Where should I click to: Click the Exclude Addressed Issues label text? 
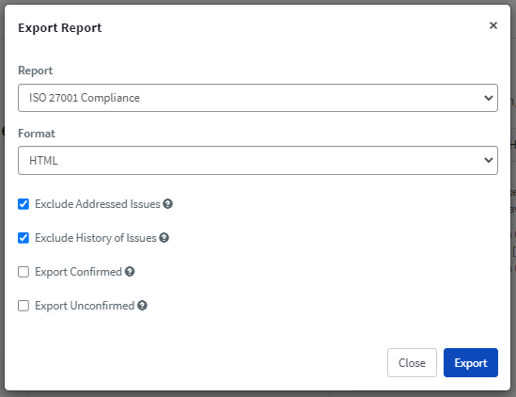pos(98,204)
